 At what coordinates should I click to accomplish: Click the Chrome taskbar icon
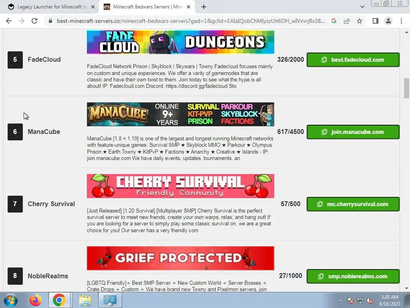[x=59, y=300]
